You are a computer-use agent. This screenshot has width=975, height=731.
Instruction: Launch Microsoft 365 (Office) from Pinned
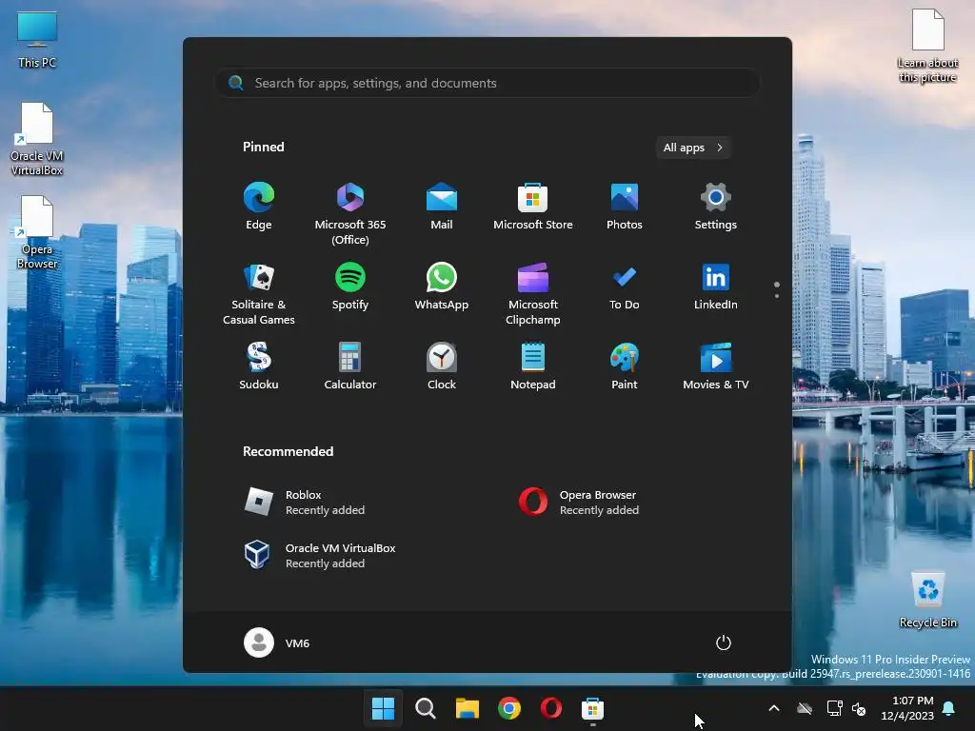(350, 214)
